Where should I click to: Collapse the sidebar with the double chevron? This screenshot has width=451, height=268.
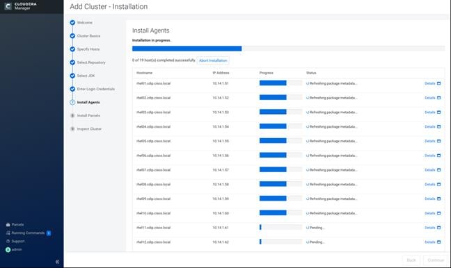57,262
